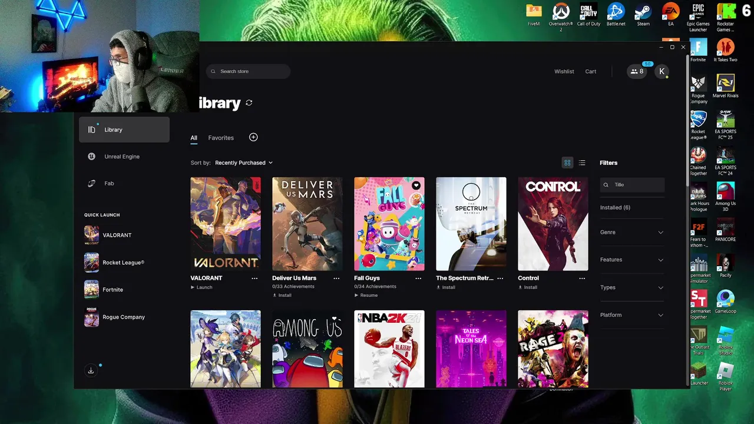The height and width of the screenshot is (424, 754).
Task: Quick launch Rogue Company
Action: (x=124, y=317)
